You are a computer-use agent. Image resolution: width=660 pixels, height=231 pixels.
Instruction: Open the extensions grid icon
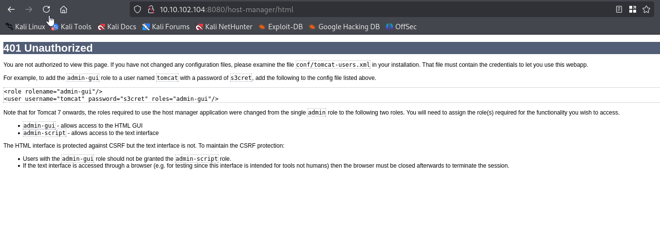coord(633,9)
